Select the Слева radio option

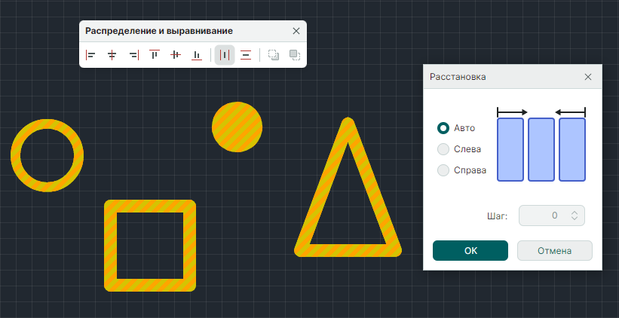tap(443, 149)
